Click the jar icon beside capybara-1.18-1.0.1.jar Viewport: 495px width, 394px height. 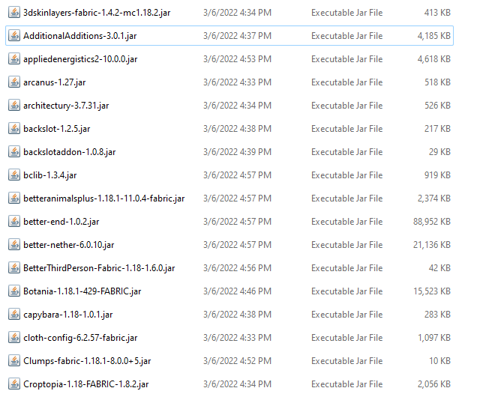[x=14, y=315]
